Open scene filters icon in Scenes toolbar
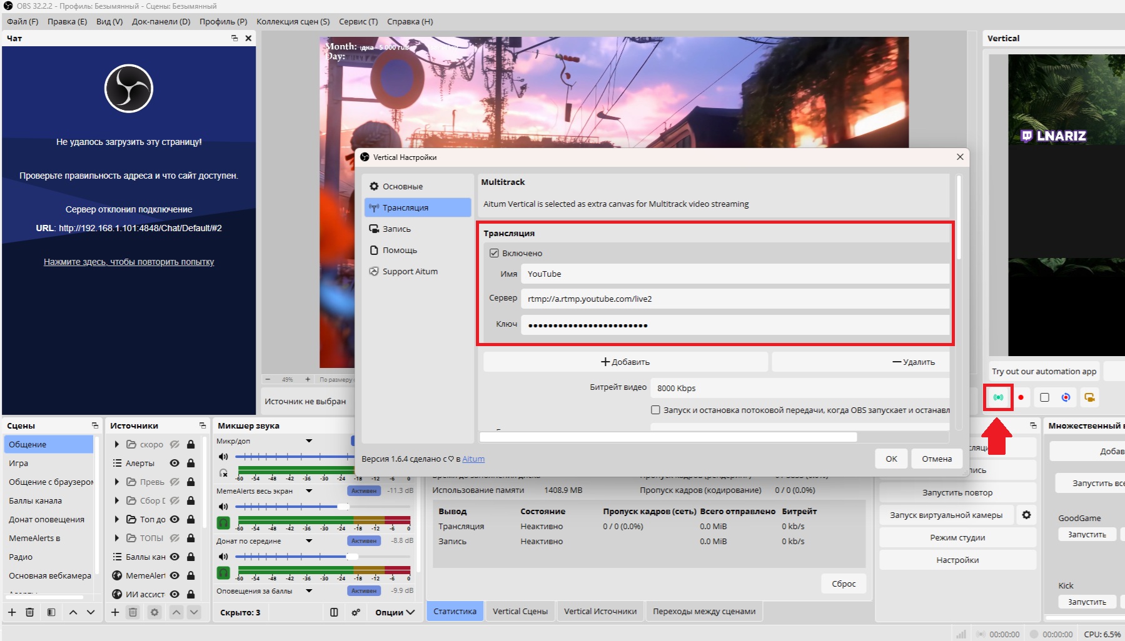Viewport: 1125px width, 641px height. 51,612
